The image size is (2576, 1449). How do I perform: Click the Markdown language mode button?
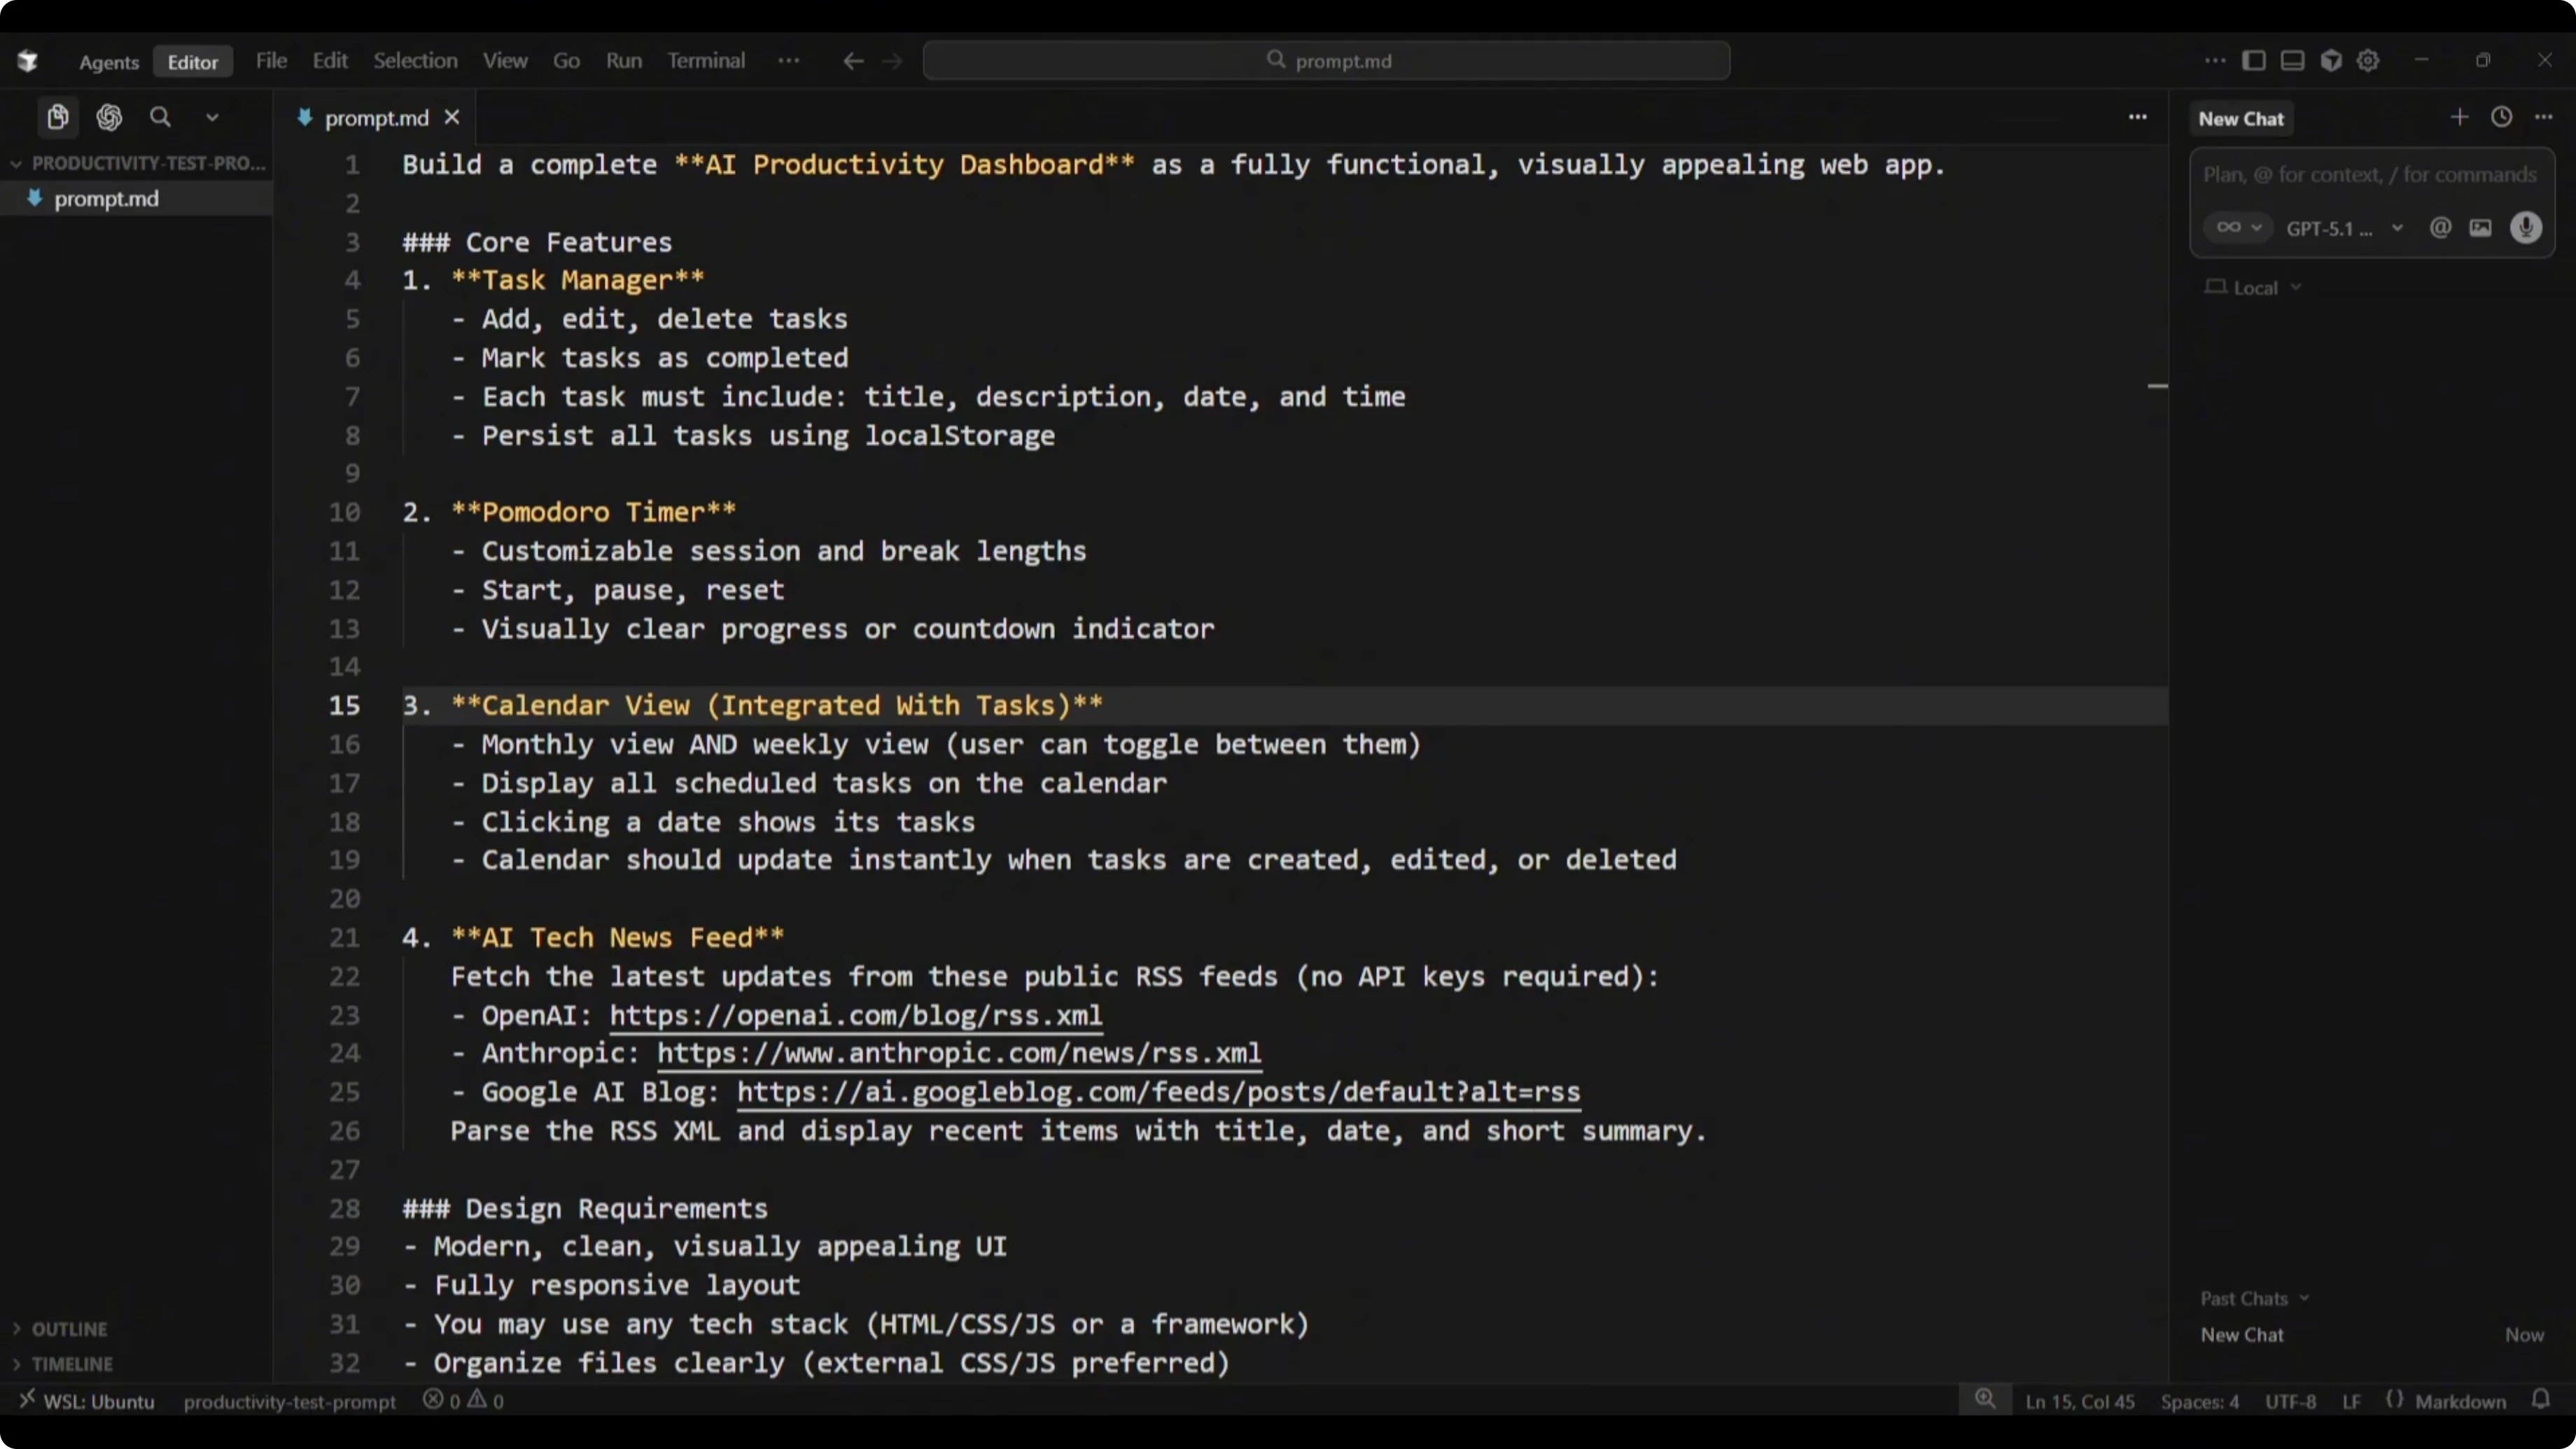tap(2460, 1401)
